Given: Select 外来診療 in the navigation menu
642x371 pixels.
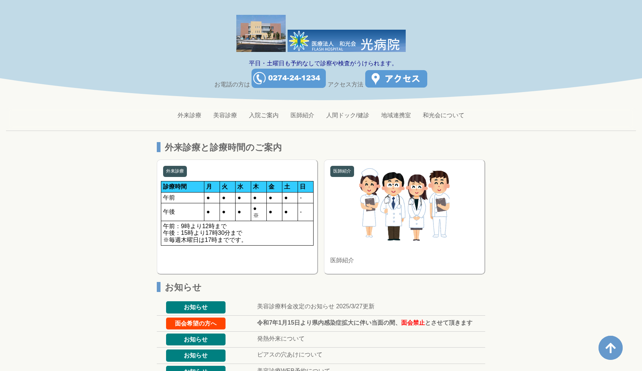Looking at the screenshot, I should click(x=189, y=115).
